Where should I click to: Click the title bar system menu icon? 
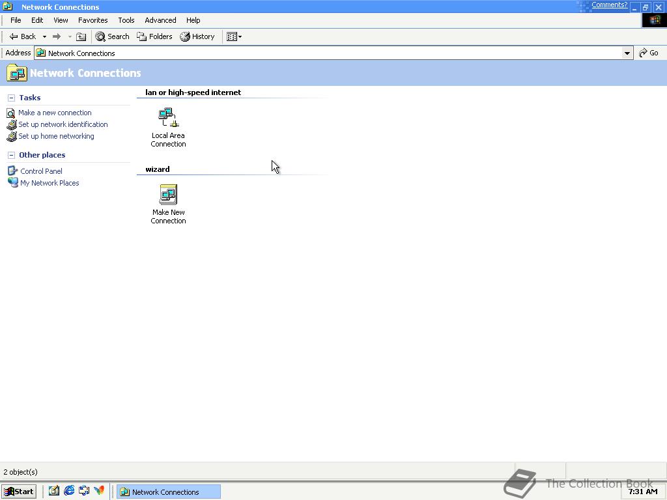coord(8,7)
